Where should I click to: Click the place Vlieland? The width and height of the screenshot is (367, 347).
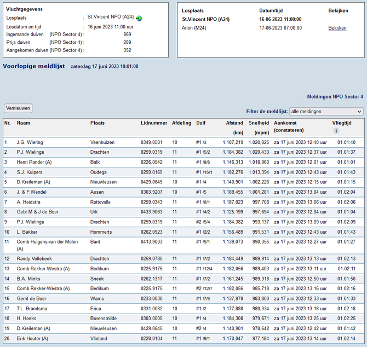click(99, 339)
